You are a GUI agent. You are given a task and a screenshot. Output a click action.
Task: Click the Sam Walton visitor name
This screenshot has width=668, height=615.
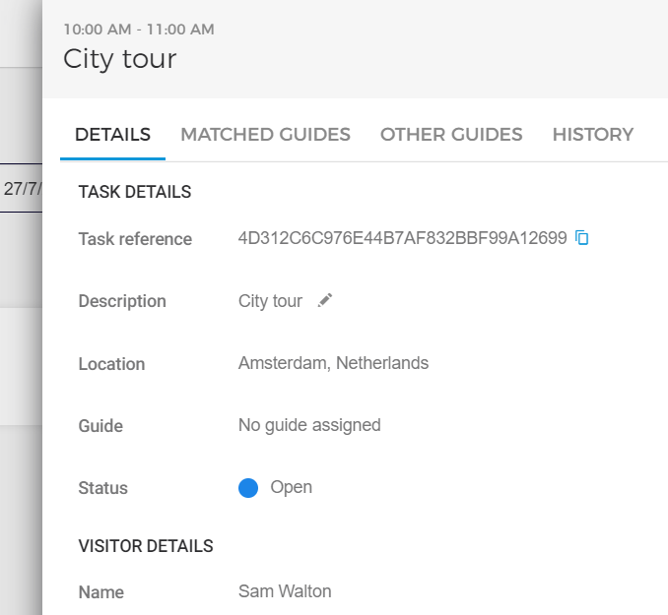click(285, 591)
